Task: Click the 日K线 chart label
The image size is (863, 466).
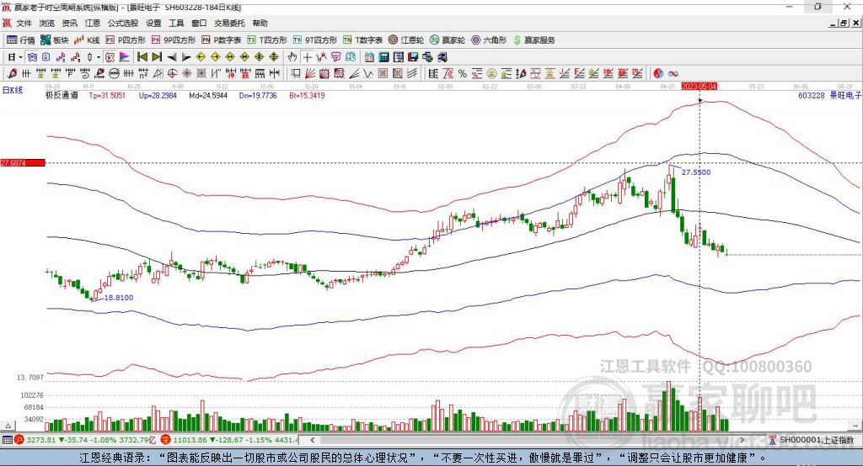Action: click(x=12, y=90)
